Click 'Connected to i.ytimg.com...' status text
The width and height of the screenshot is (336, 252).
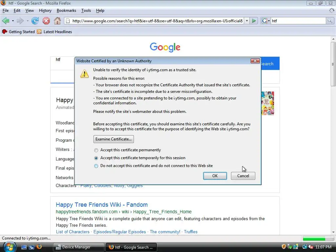point(26,238)
